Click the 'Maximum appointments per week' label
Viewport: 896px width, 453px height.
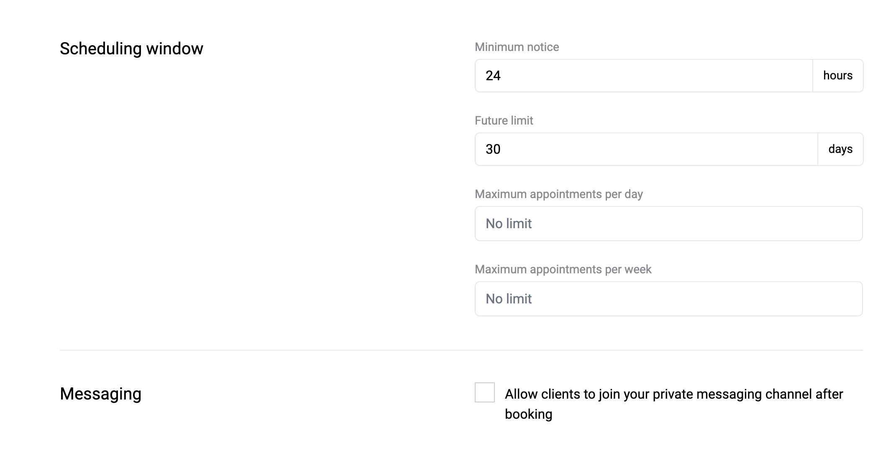tap(563, 270)
